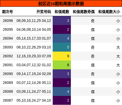This screenshot has width=122, height=105.
Task: Select numbers 08,09,10,11,25 04,12
Action: 34,21
